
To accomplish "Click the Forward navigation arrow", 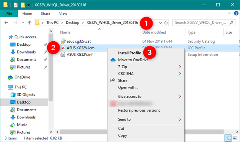I will (x=16, y=23).
